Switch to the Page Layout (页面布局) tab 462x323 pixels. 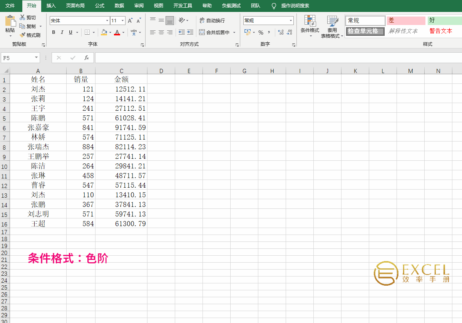[x=75, y=6]
